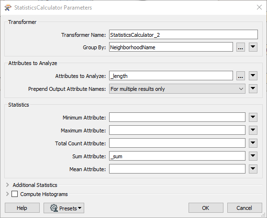Open the arrow menu for Total Count Attribute
Image resolution: width=267 pixels, height=218 pixels.
(x=253, y=143)
